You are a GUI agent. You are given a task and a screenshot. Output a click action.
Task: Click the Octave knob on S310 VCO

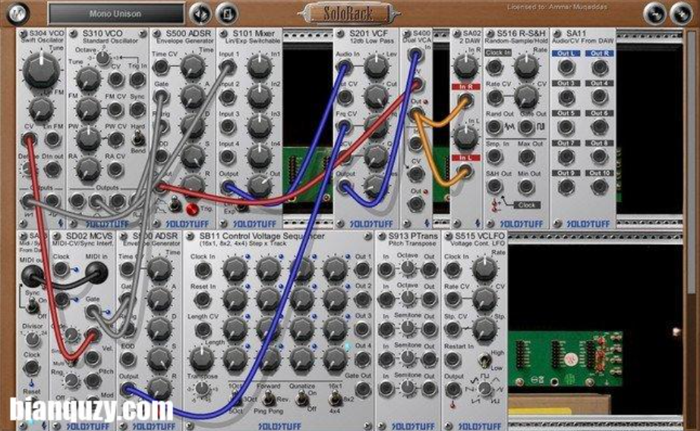tap(103, 58)
